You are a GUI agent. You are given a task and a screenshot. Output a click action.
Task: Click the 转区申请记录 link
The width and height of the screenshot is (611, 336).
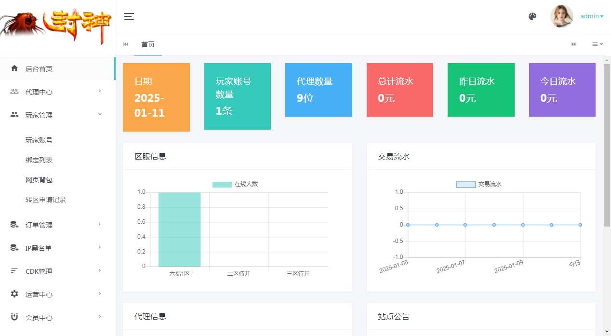tap(46, 199)
